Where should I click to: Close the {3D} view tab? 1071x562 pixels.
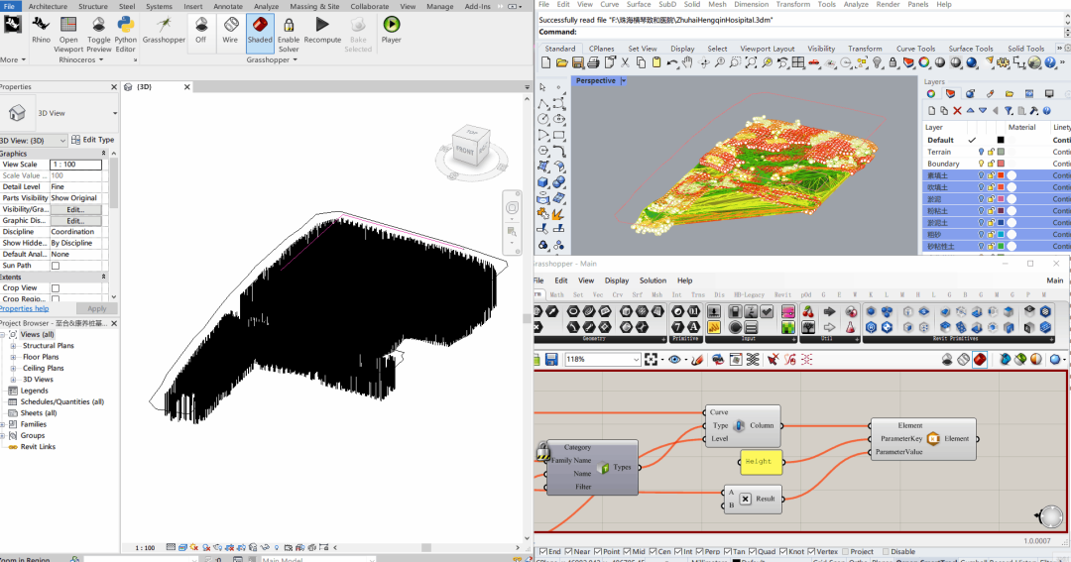coord(186,87)
